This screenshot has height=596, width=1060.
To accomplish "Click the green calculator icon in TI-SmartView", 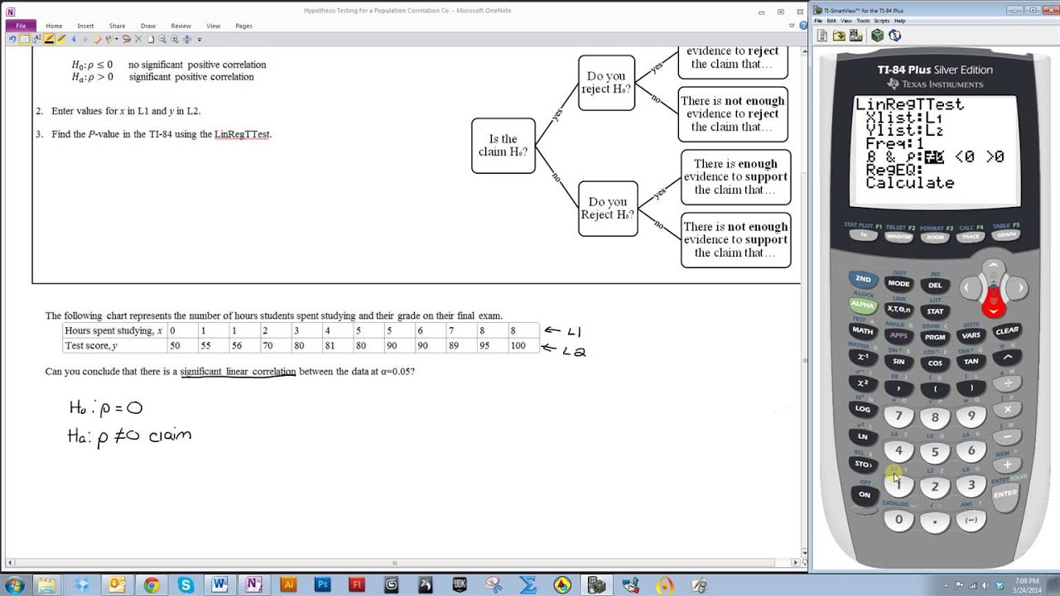I will coord(878,36).
